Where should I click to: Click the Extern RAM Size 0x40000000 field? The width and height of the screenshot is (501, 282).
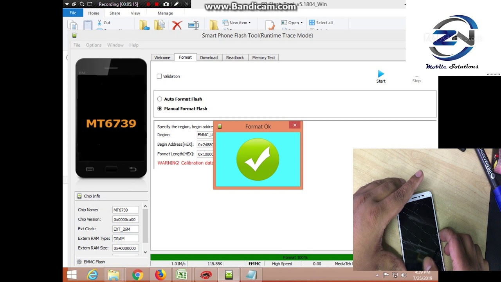[x=125, y=248]
